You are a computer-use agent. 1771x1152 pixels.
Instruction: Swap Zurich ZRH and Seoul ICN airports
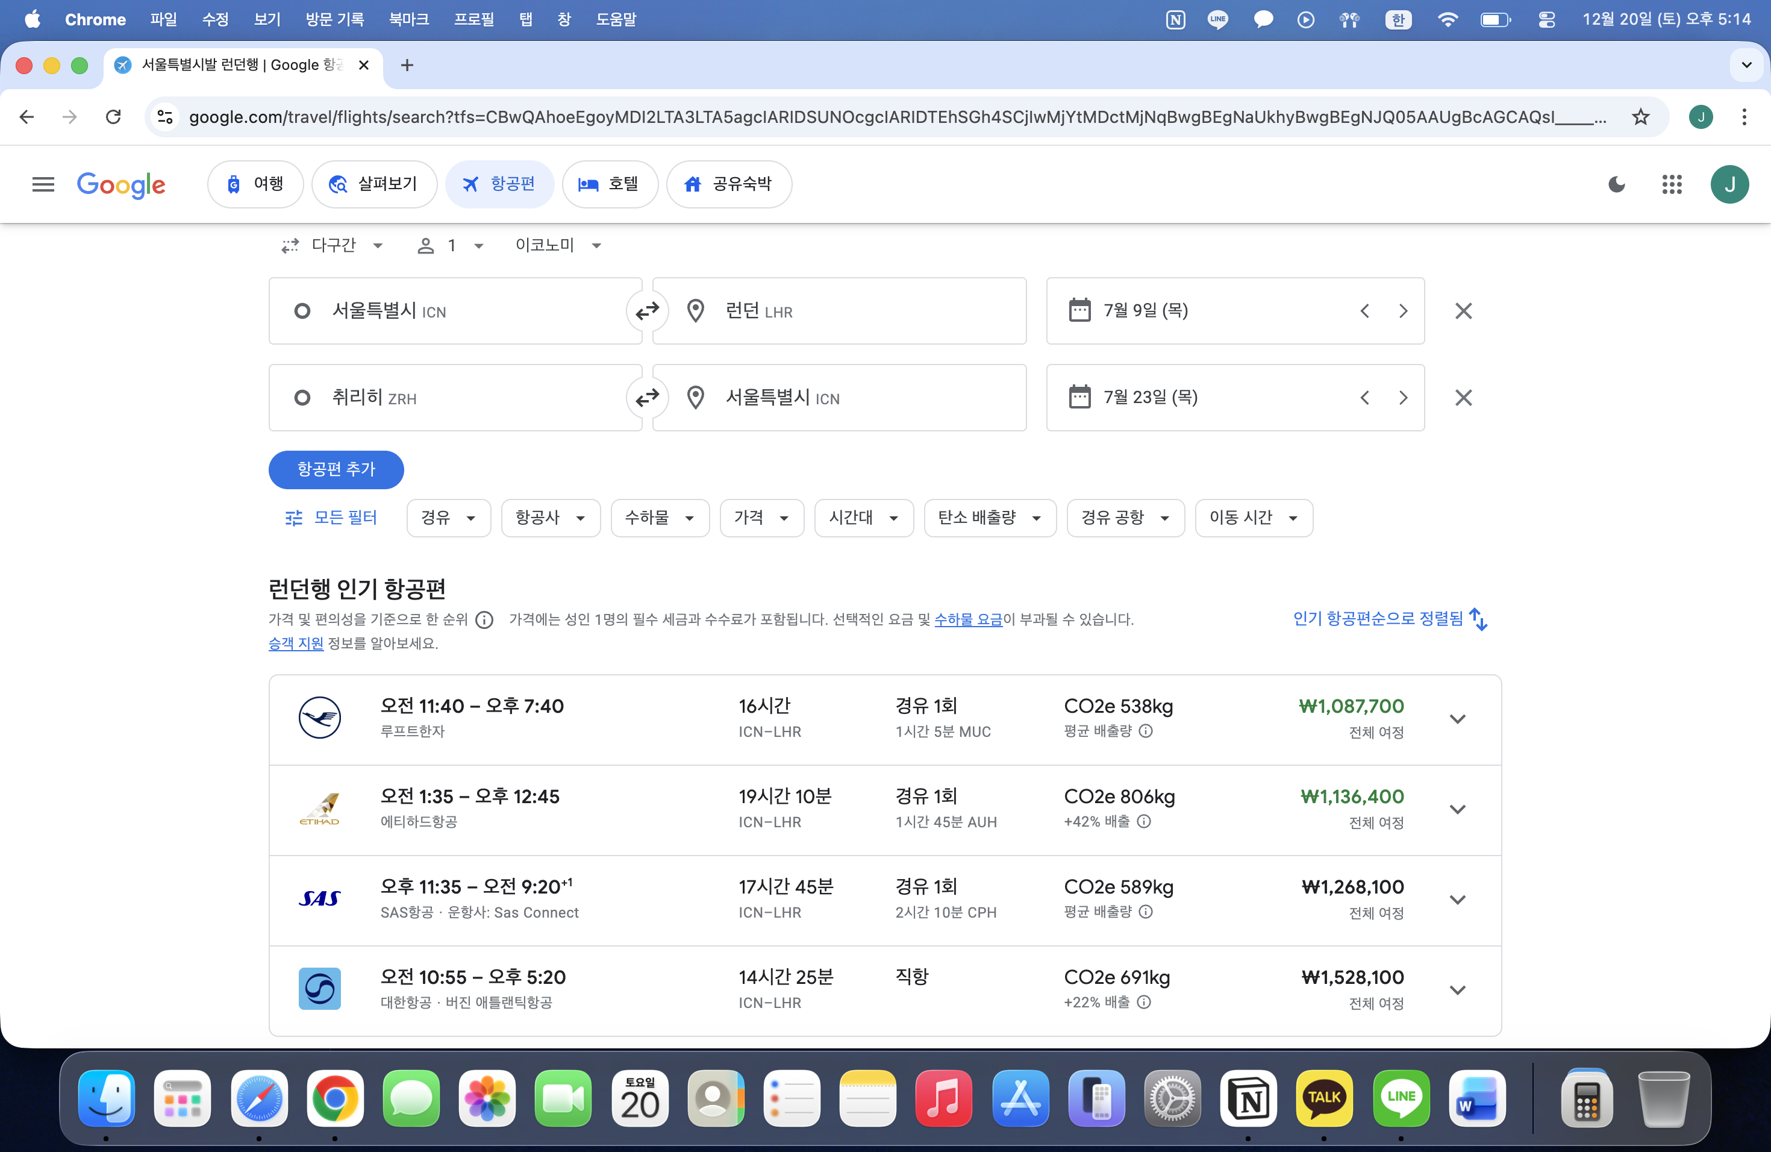(646, 398)
